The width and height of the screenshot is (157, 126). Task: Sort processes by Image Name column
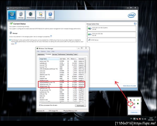[x=49, y=59]
